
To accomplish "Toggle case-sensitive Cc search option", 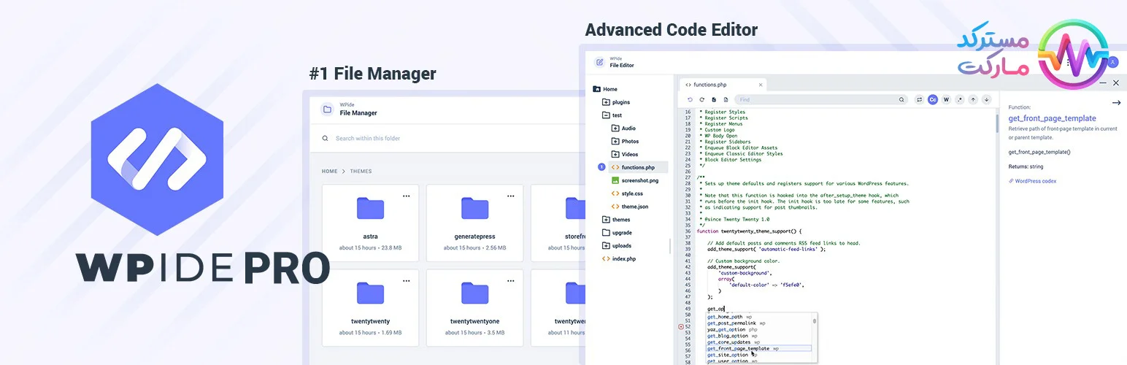I will [933, 99].
